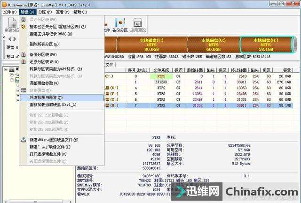This screenshot has height=203, width=301.
Task: Click the greyed 关闭虚拟硬盘文件 entry
Action: tap(48, 161)
